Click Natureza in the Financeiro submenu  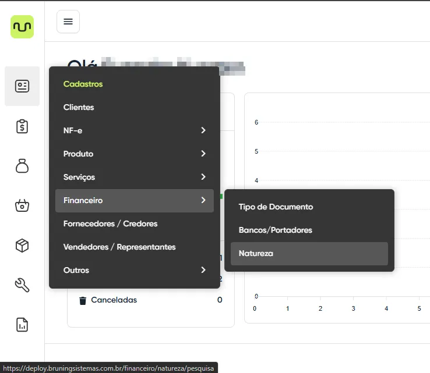tap(256, 253)
